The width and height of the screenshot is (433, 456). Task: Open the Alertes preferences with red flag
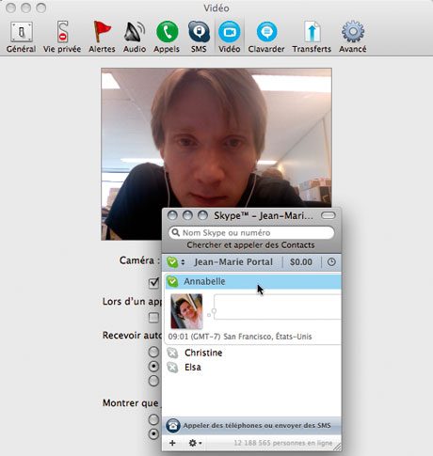point(102,37)
